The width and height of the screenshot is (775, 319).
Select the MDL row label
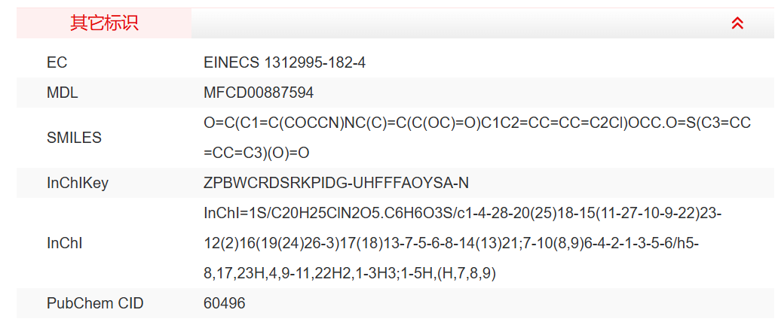(x=63, y=93)
